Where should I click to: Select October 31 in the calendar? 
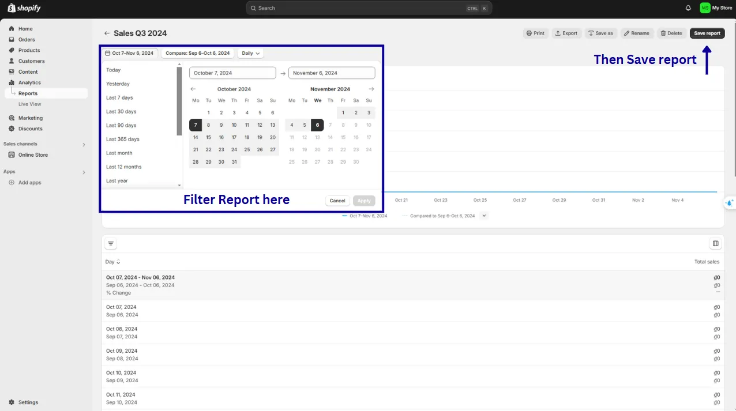tap(234, 162)
